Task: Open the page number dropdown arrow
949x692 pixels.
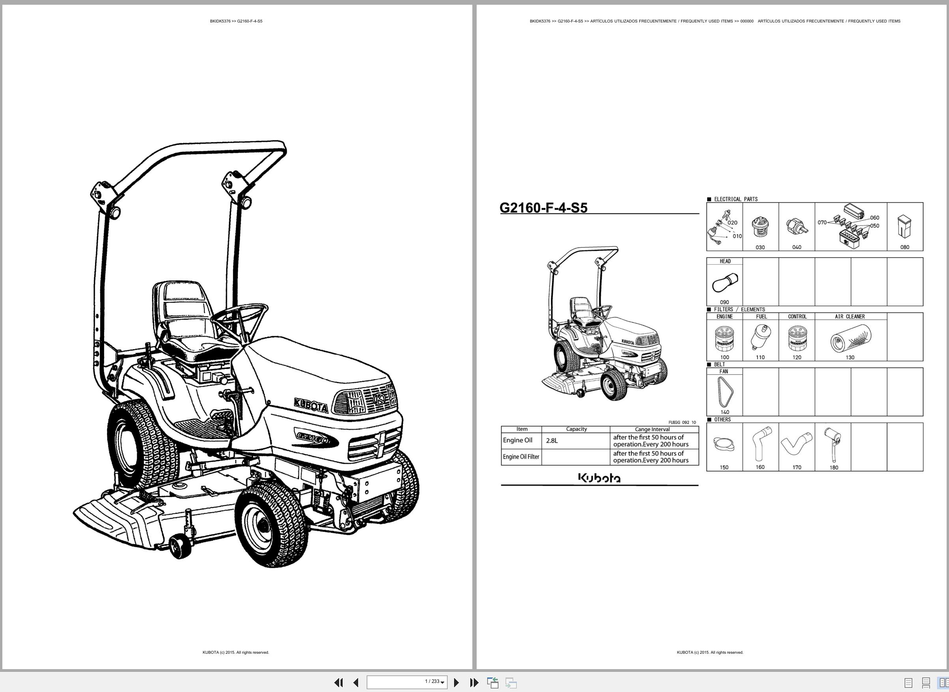Action: click(442, 683)
